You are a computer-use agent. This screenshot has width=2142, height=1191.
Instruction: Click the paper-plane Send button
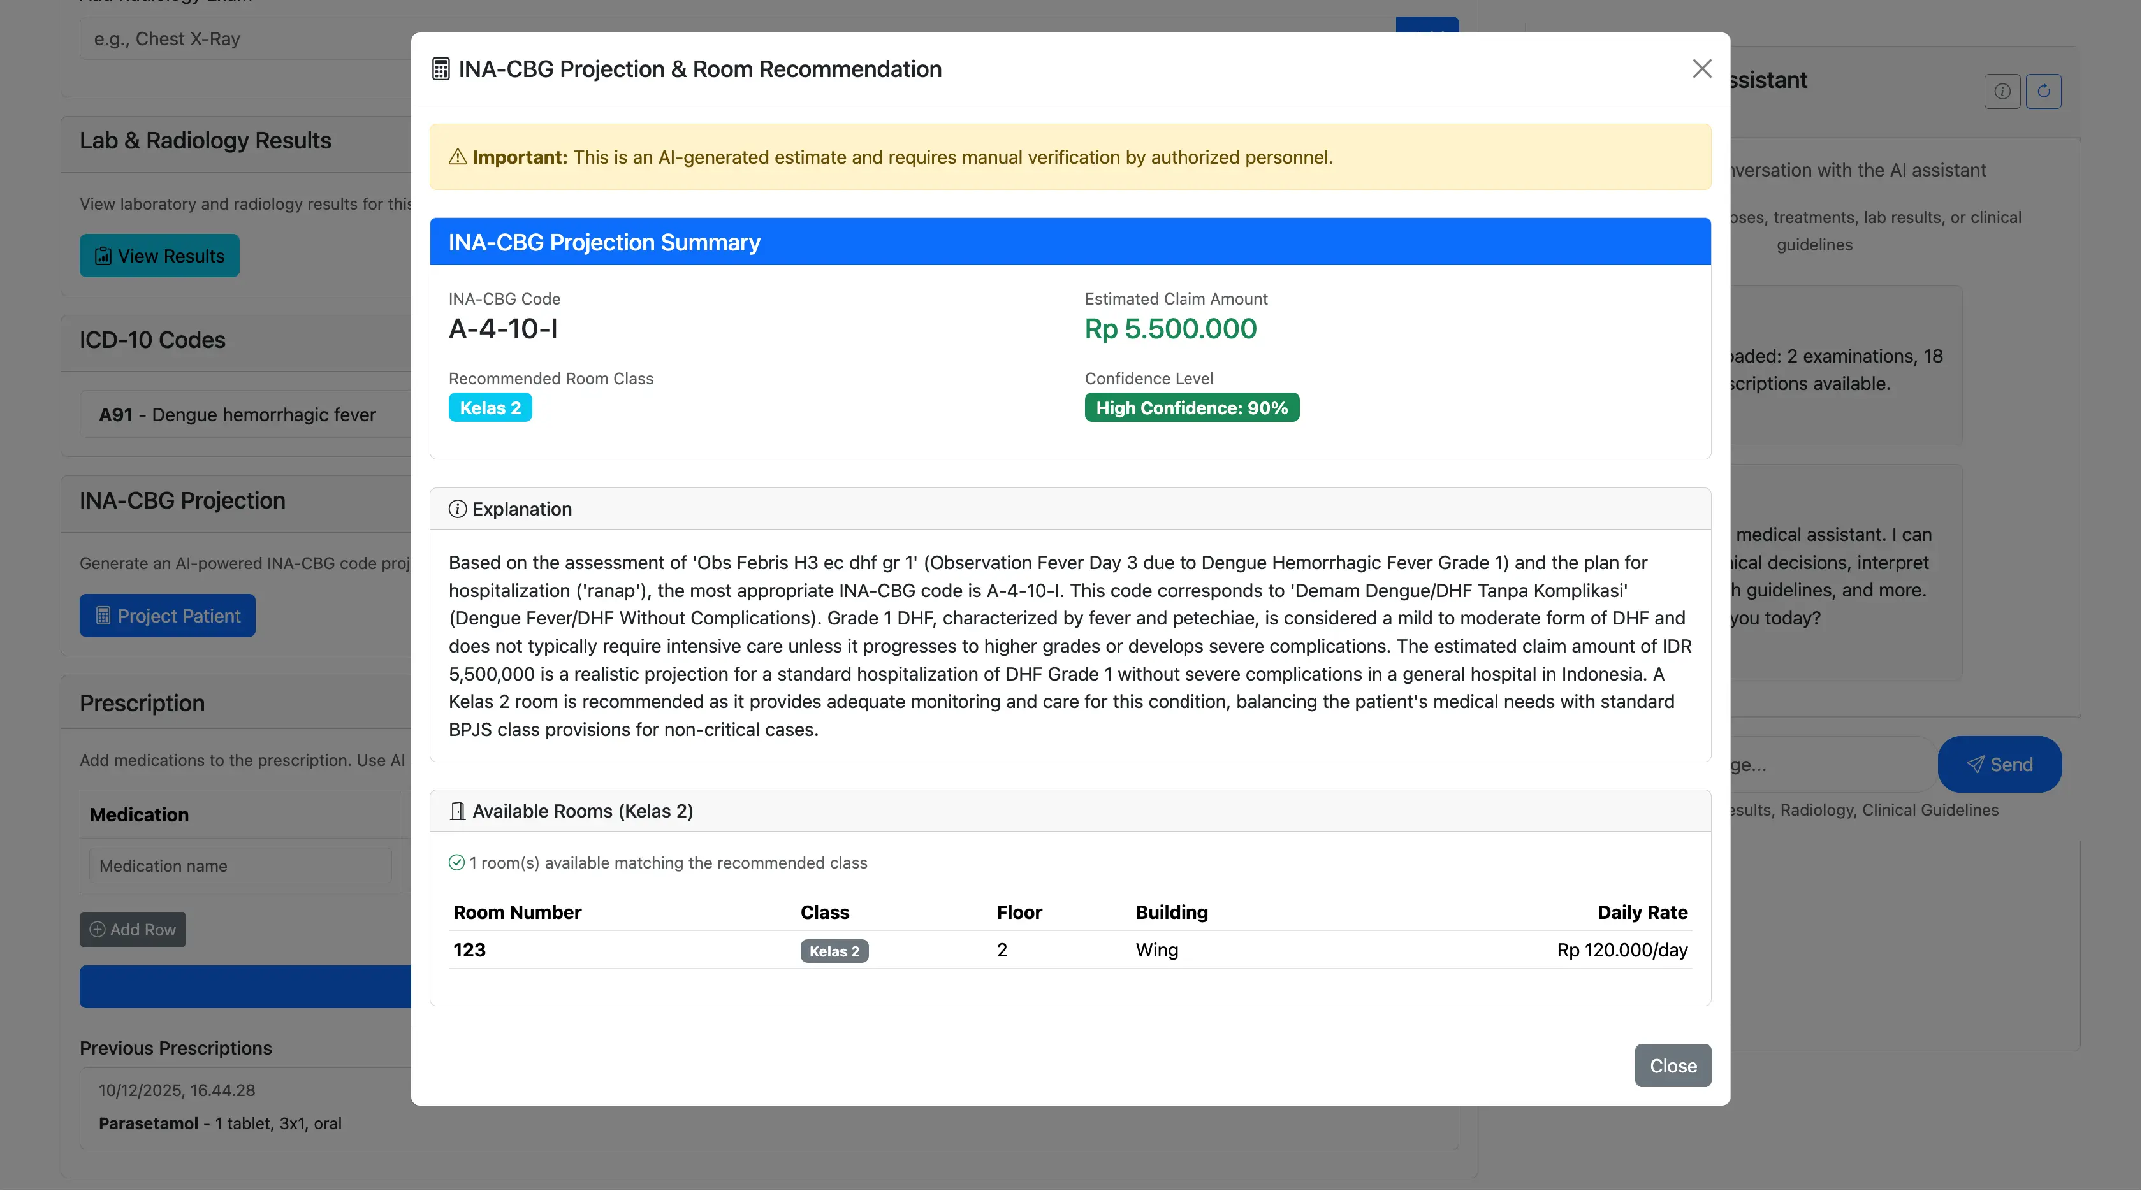(x=1999, y=764)
